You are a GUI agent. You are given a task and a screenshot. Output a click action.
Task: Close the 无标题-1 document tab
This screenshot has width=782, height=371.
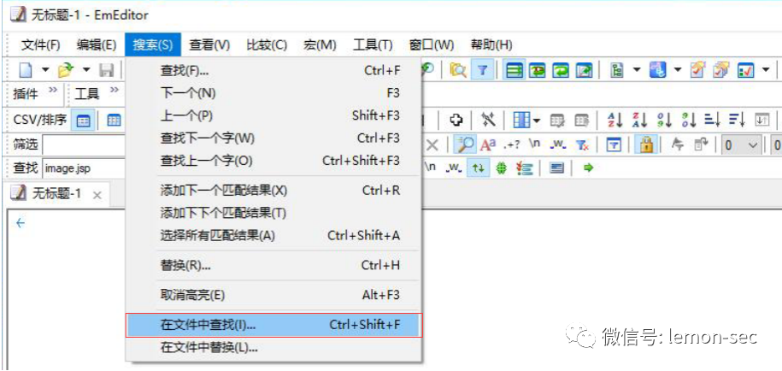click(97, 196)
